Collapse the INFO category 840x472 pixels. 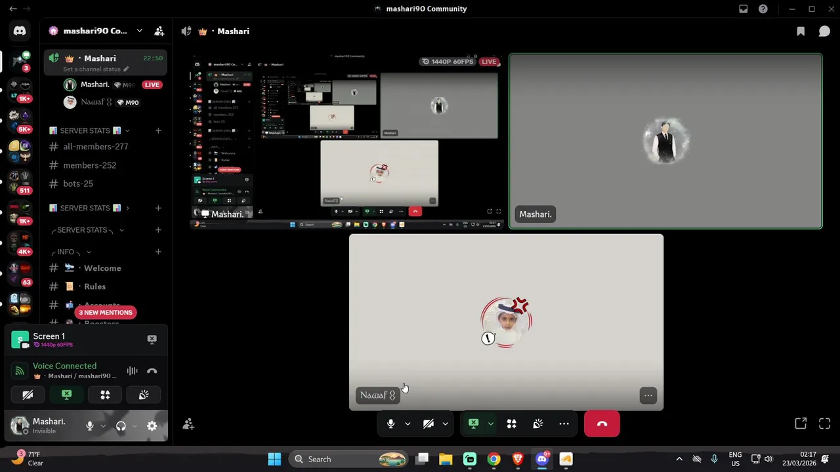coord(72,252)
